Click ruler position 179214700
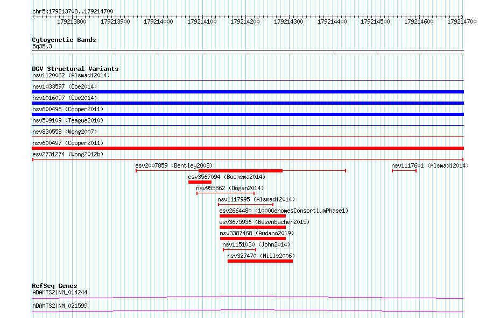Screen dimensions: 479x318 coord(462,21)
